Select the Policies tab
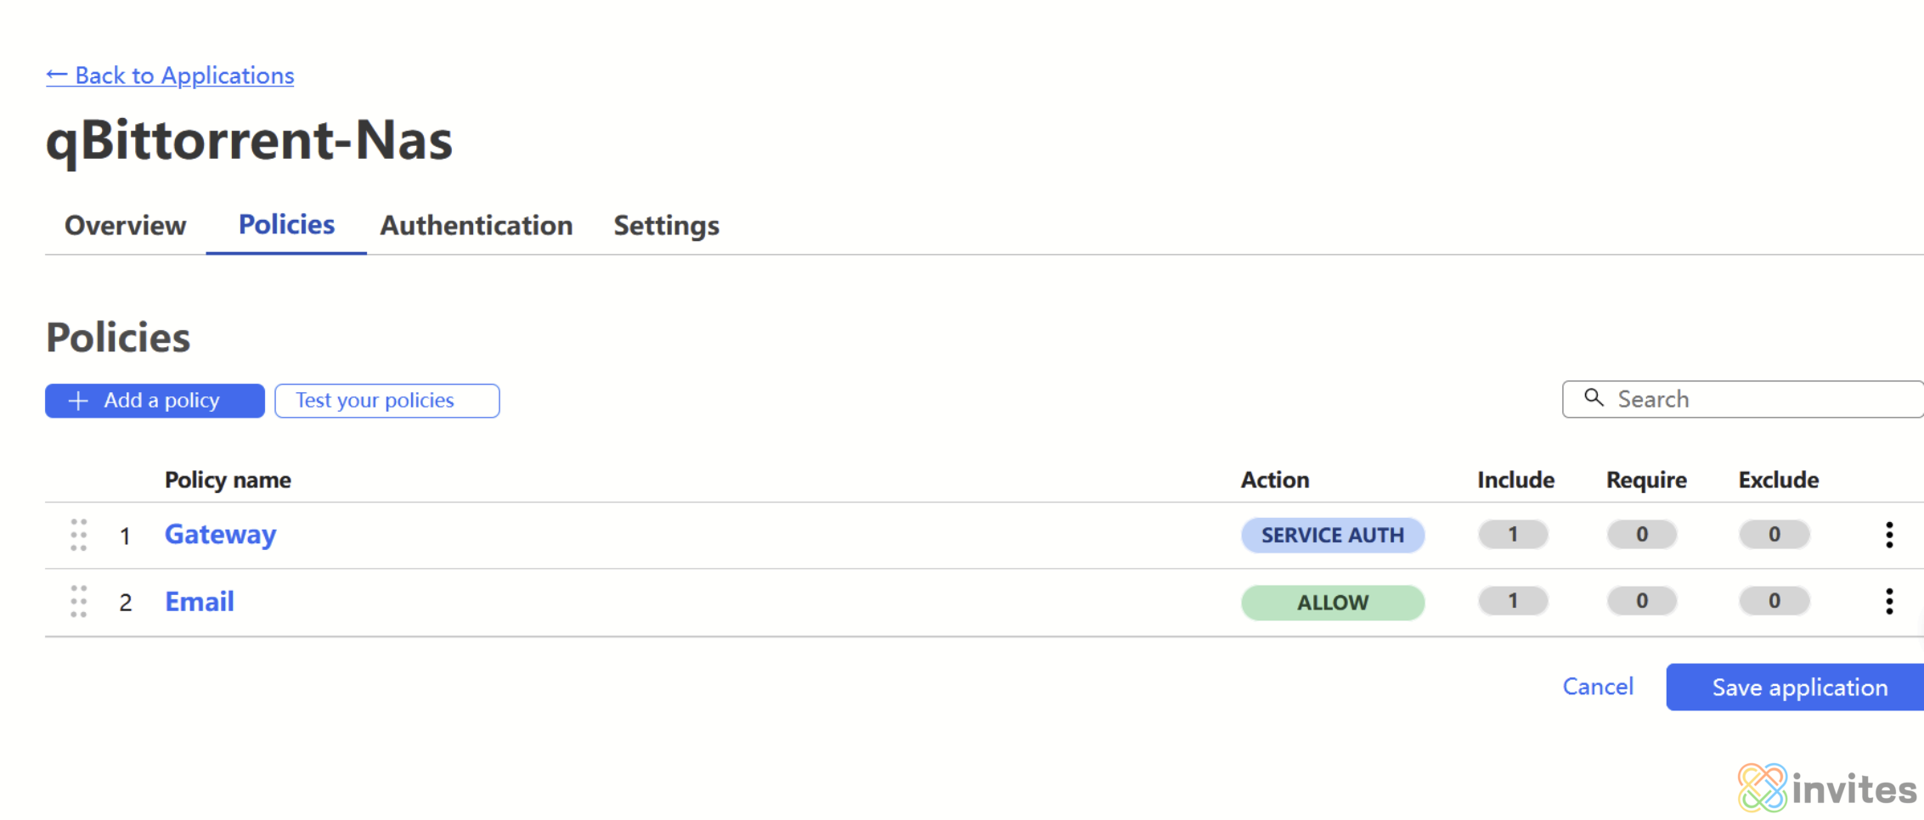Screen dimensions: 1924x820 [286, 224]
